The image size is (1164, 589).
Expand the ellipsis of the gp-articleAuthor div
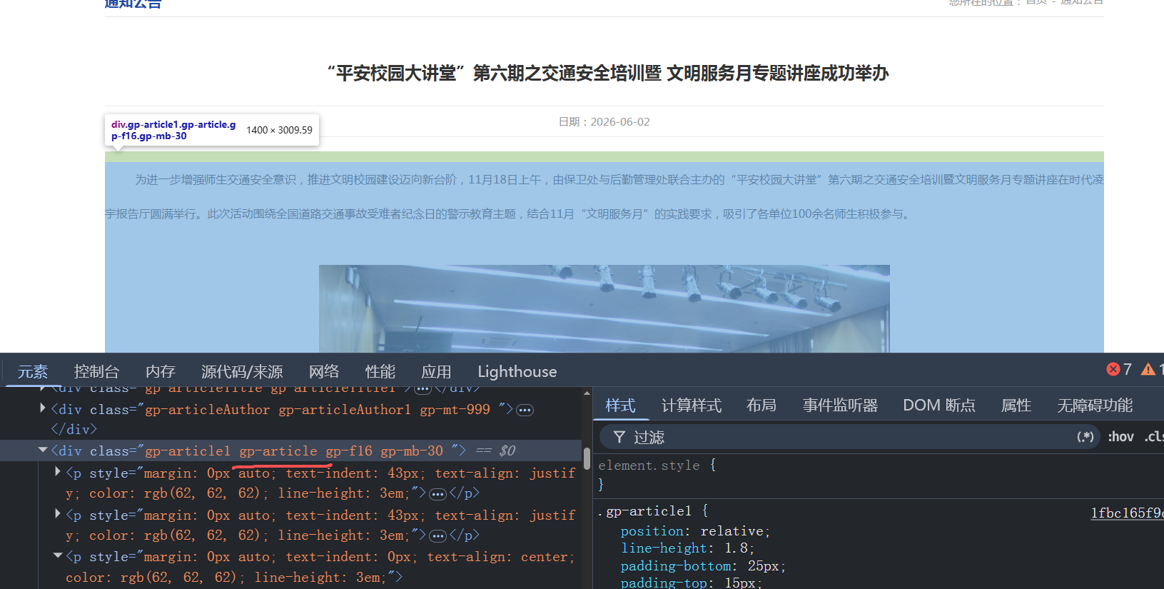tap(525, 410)
